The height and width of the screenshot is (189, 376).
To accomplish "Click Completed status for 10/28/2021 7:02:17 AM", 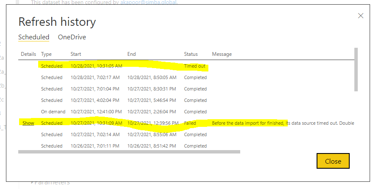I will 196,77.
